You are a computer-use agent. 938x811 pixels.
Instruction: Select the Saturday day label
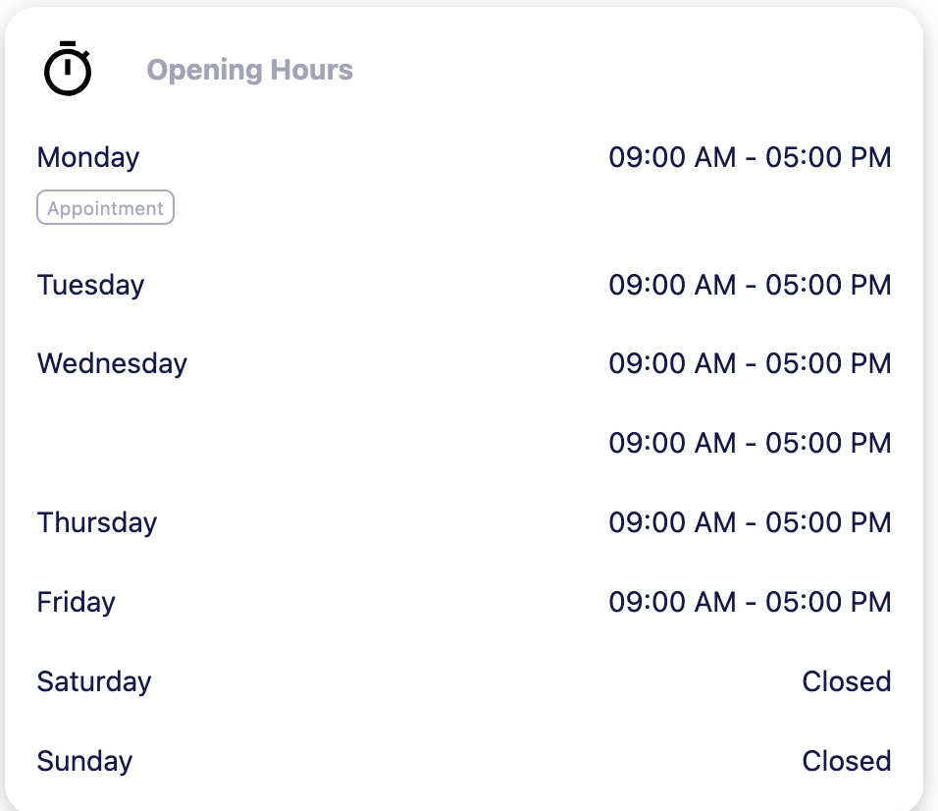[94, 681]
